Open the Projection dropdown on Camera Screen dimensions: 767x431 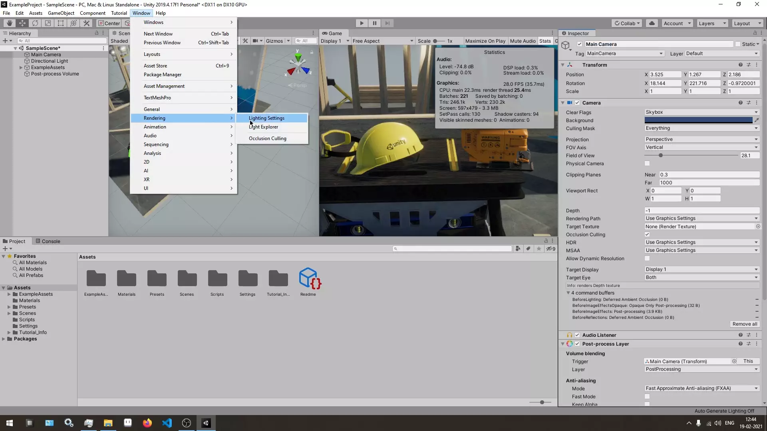(701, 139)
